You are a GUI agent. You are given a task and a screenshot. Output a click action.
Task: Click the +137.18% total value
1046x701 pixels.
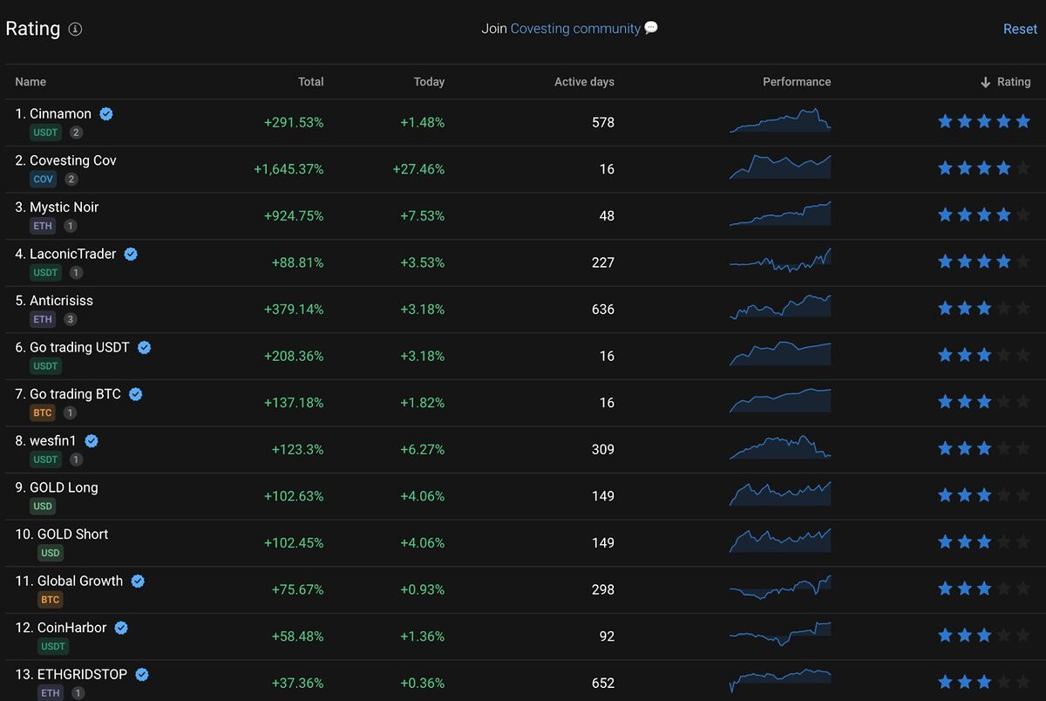294,403
